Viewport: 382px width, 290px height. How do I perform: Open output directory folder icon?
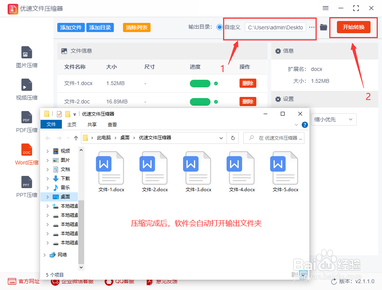pyautogui.click(x=324, y=27)
